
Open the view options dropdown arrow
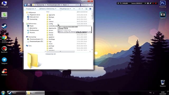(x=82, y=9)
